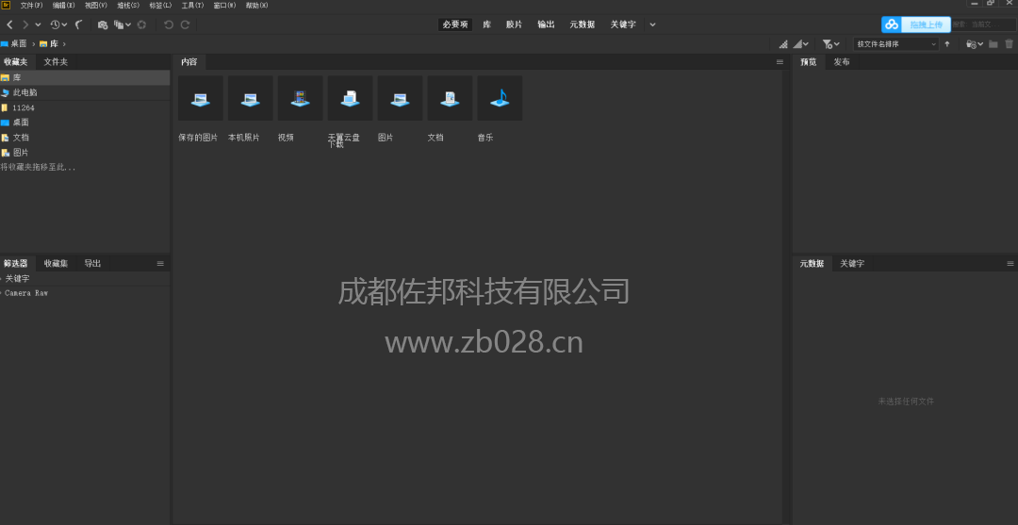The height and width of the screenshot is (525, 1018).
Task: Select 库 in favorites list
Action: [x=85, y=77]
